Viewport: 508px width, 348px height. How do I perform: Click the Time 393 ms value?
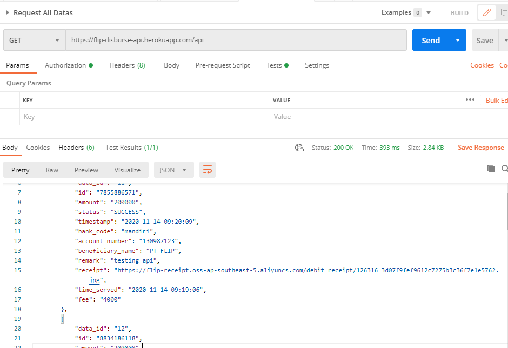tap(390, 148)
